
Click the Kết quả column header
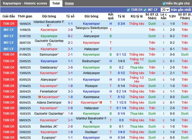(111, 16)
